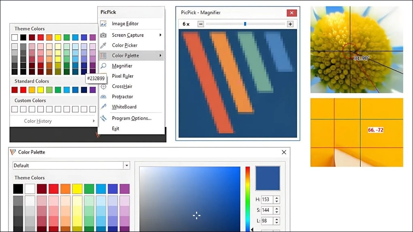Expand the Screen Capture submenu arrow
The image size is (413, 232).
tap(160, 35)
